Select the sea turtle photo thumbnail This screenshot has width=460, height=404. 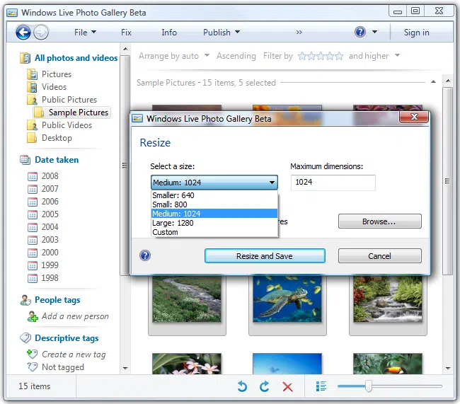coord(287,296)
